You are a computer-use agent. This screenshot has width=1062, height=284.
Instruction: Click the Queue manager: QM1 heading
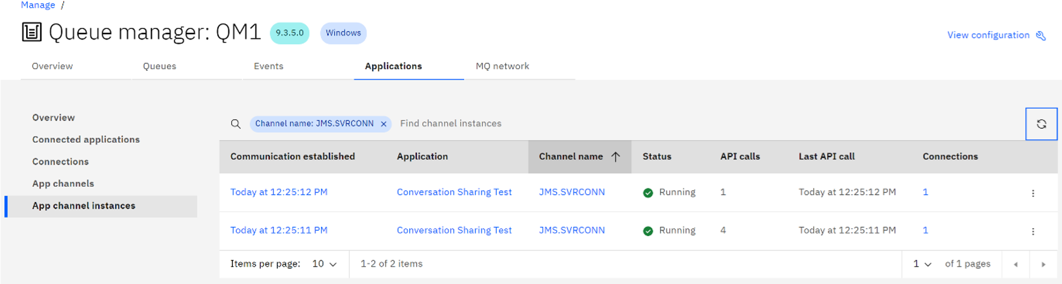(155, 32)
